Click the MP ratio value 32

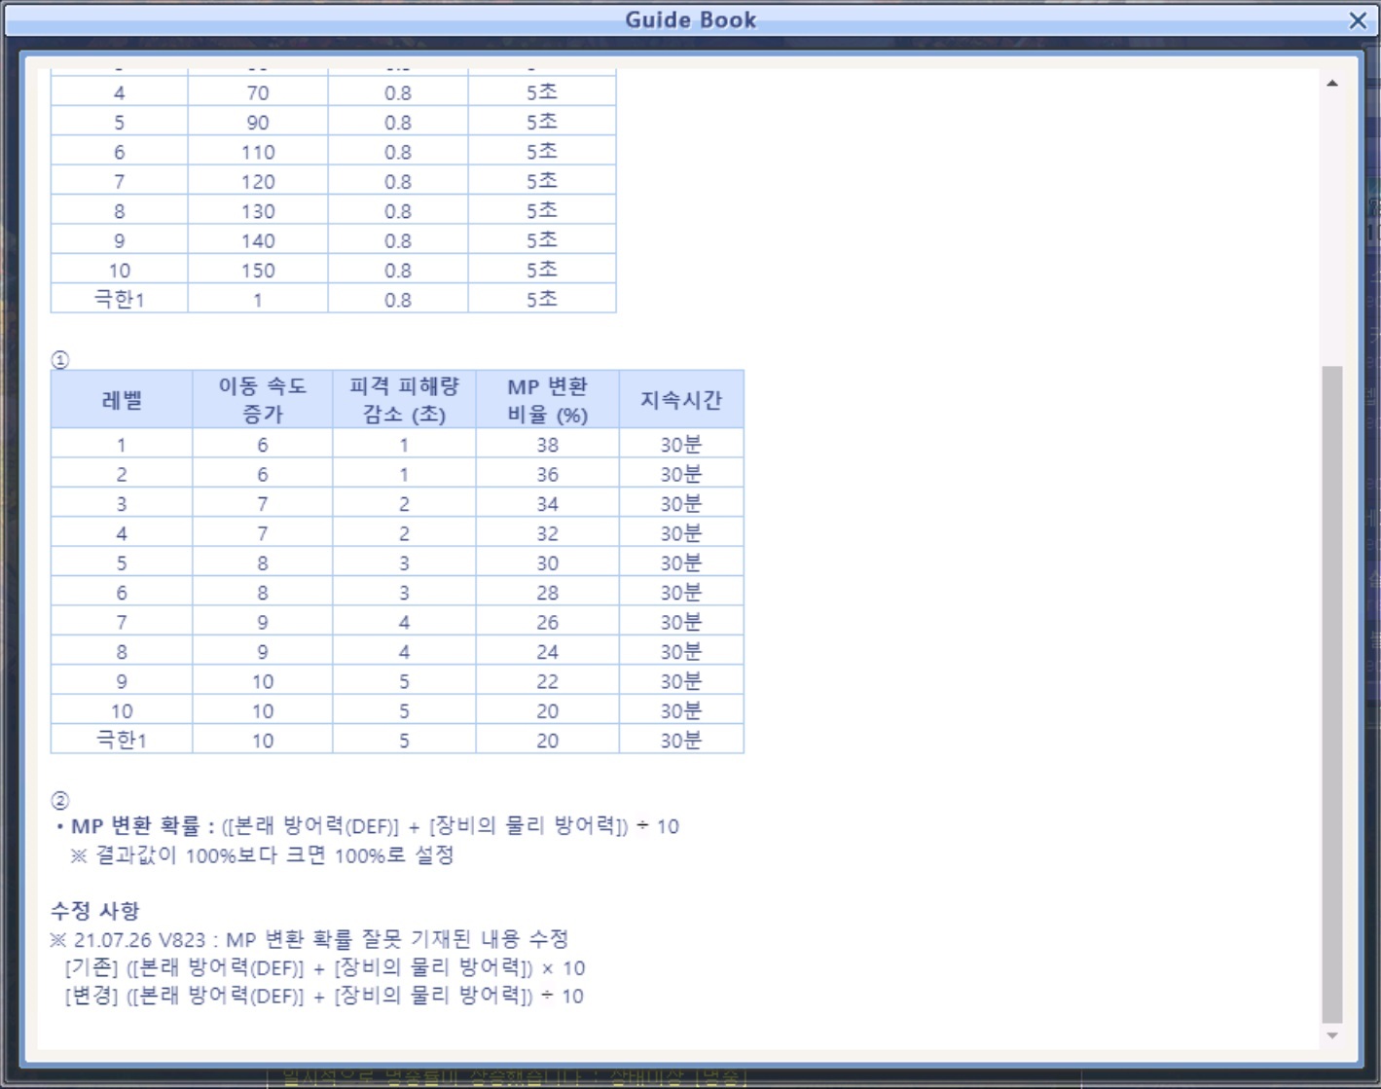click(548, 534)
